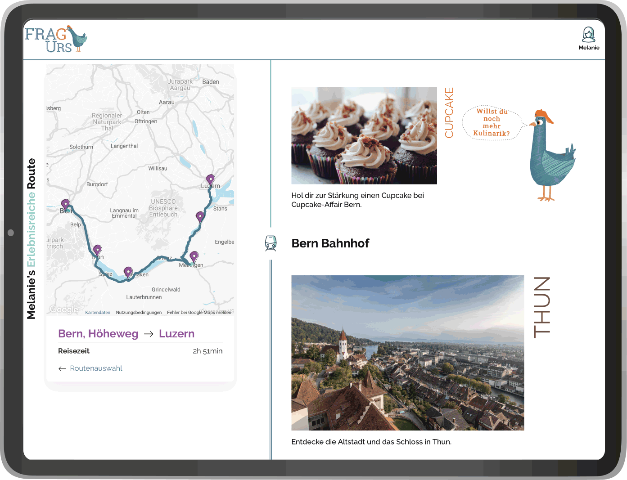
Task: Open the Thun old town photo
Action: [407, 353]
